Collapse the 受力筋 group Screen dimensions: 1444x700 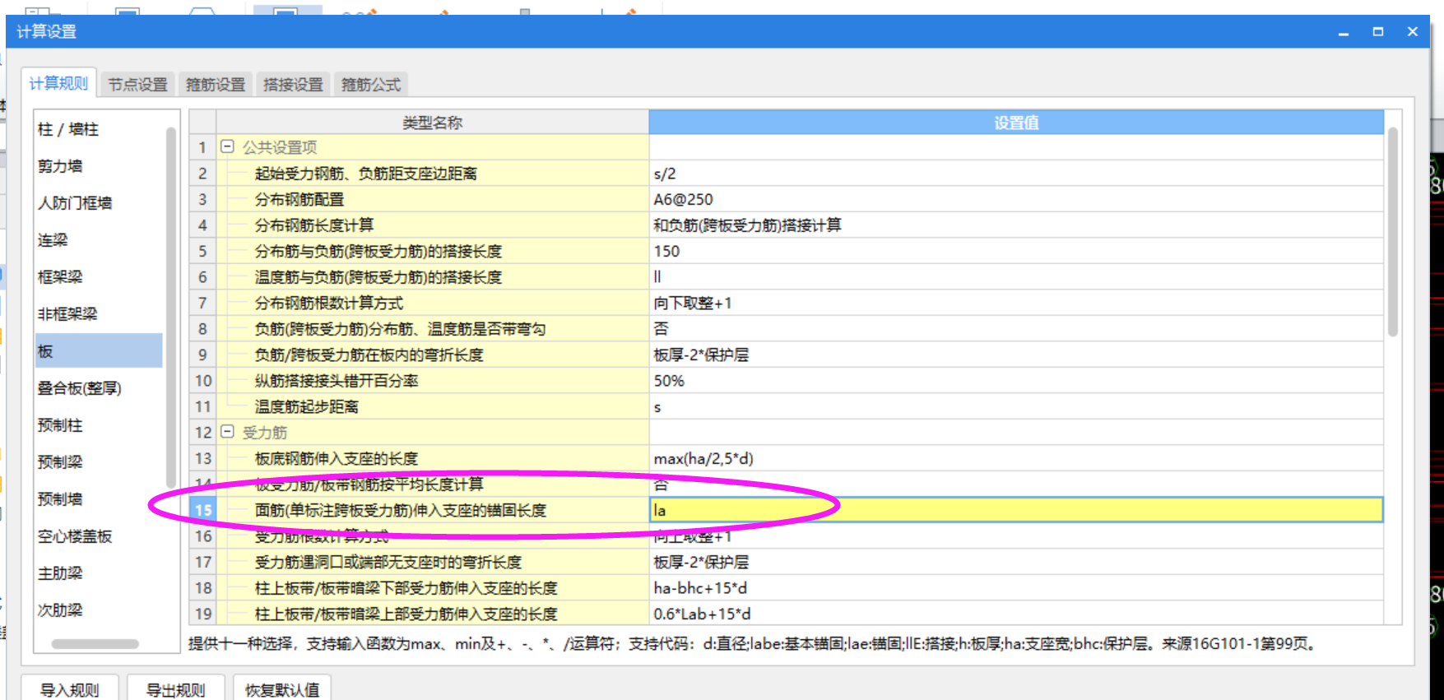click(227, 432)
